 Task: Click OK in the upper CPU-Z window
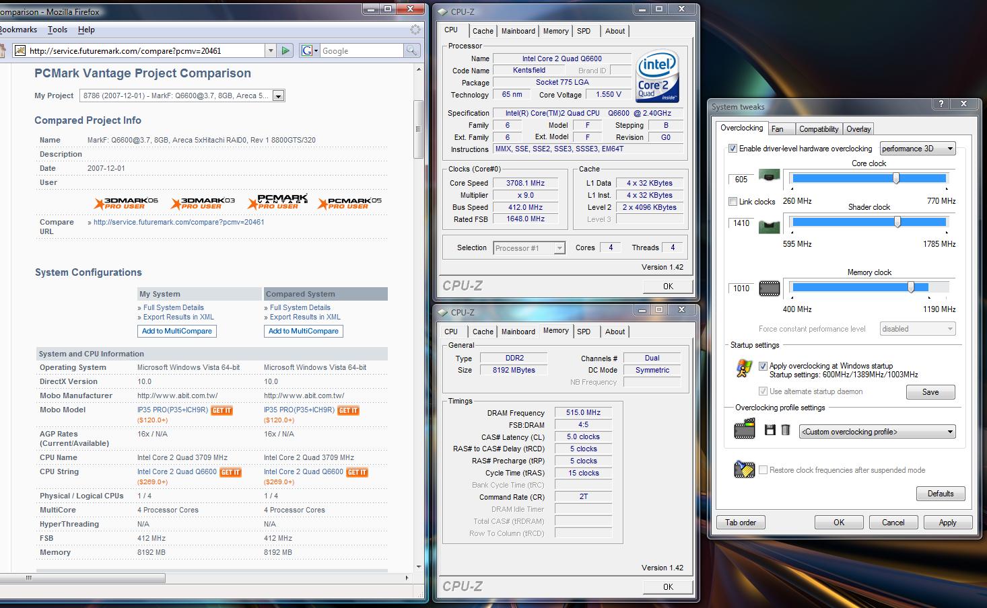[x=668, y=287]
